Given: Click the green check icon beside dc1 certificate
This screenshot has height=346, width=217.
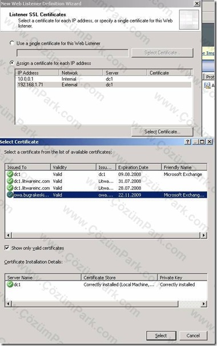Looking at the screenshot, I should [x=10, y=174].
